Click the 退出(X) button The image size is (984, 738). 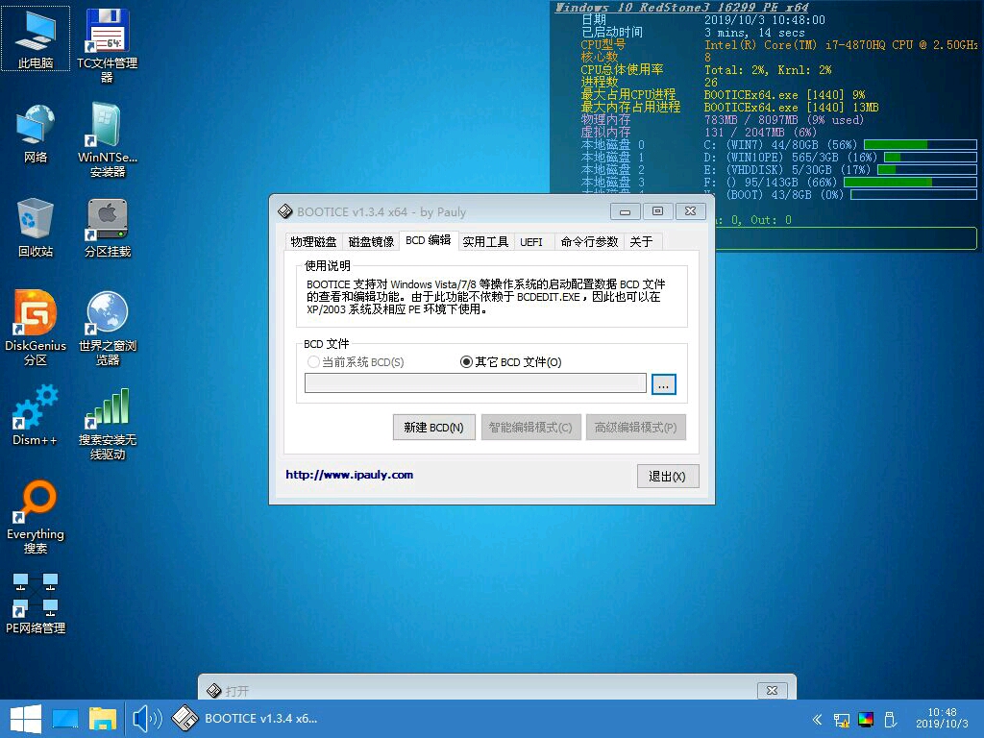pyautogui.click(x=667, y=477)
